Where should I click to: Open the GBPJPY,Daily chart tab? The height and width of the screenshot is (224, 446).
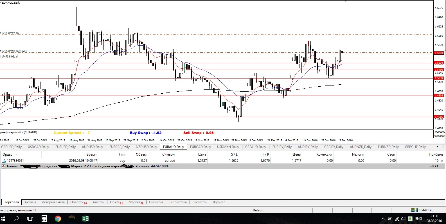[334, 147]
